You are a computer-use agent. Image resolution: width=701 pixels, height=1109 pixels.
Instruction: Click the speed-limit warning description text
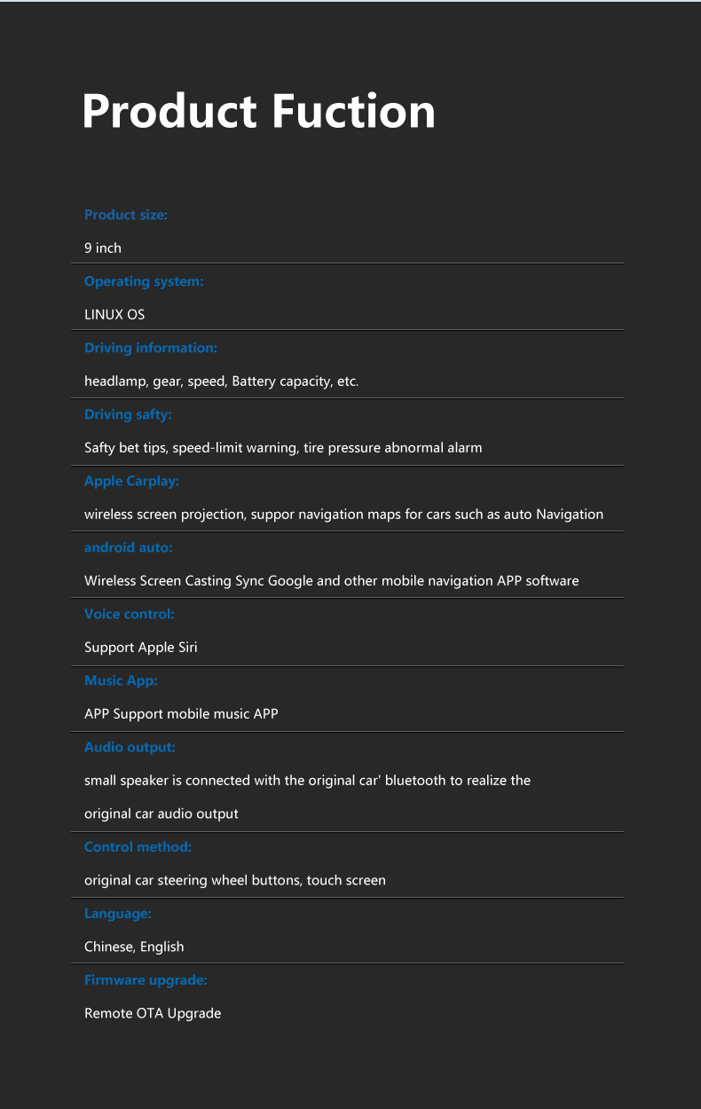click(283, 448)
